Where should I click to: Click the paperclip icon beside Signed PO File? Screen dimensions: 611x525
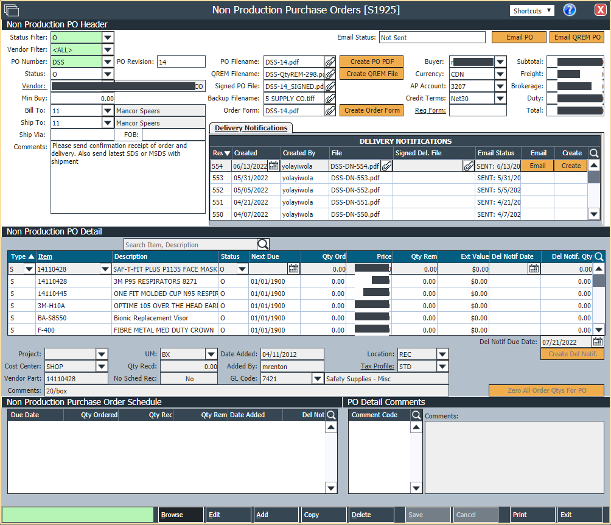pyautogui.click(x=330, y=86)
